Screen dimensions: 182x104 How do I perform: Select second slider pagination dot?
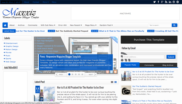point(73,74)
